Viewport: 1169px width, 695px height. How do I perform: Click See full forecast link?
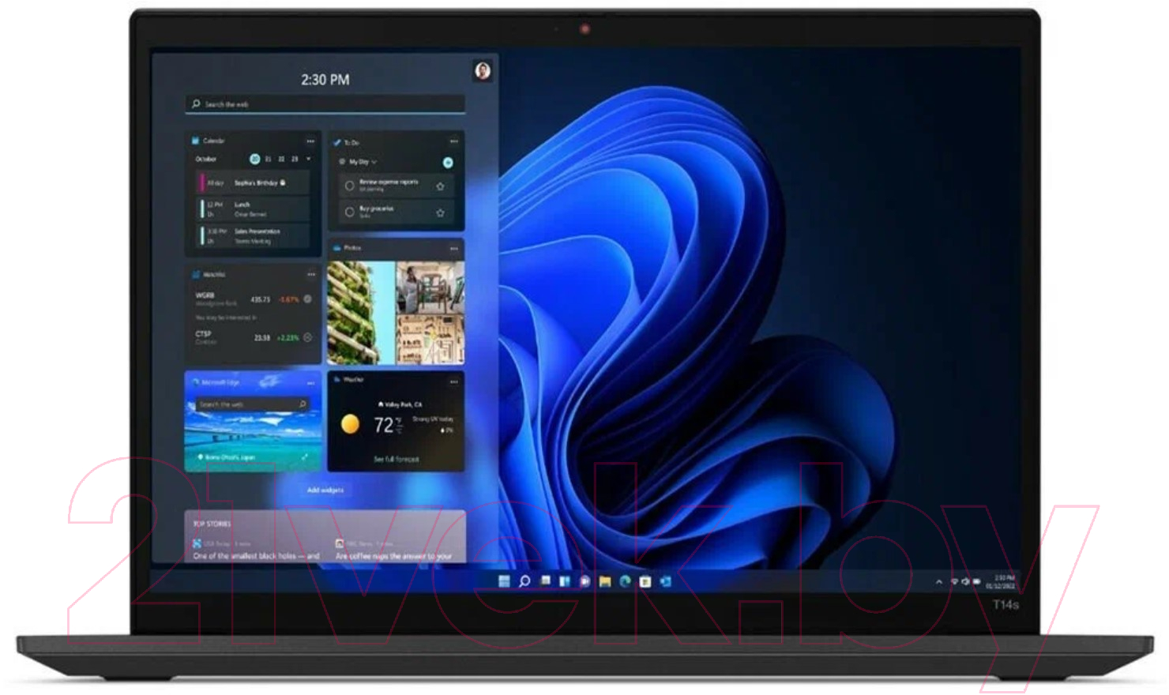[397, 459]
